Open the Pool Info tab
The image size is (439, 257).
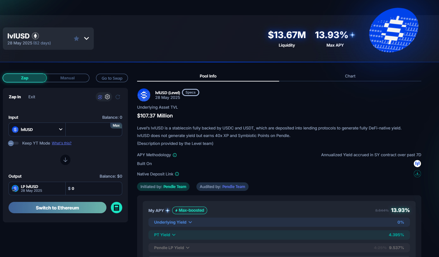[208, 76]
